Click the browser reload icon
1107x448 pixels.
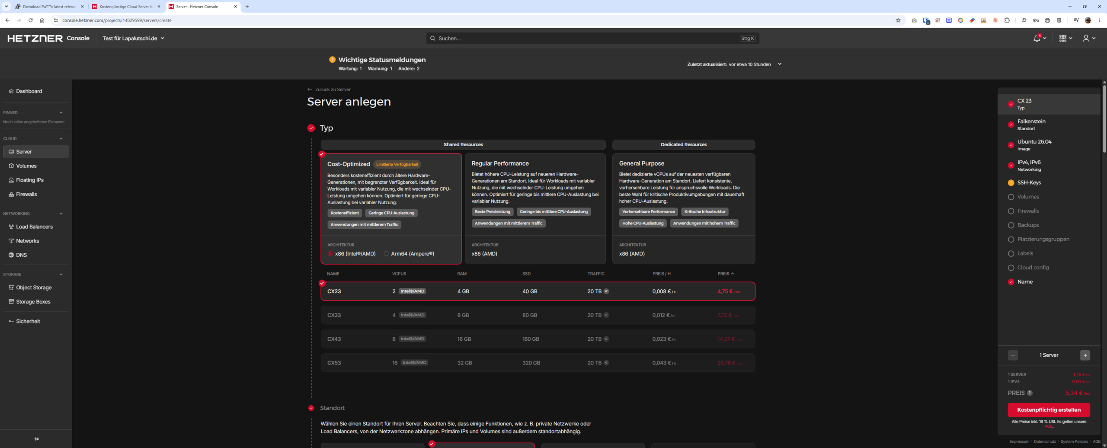coord(30,20)
